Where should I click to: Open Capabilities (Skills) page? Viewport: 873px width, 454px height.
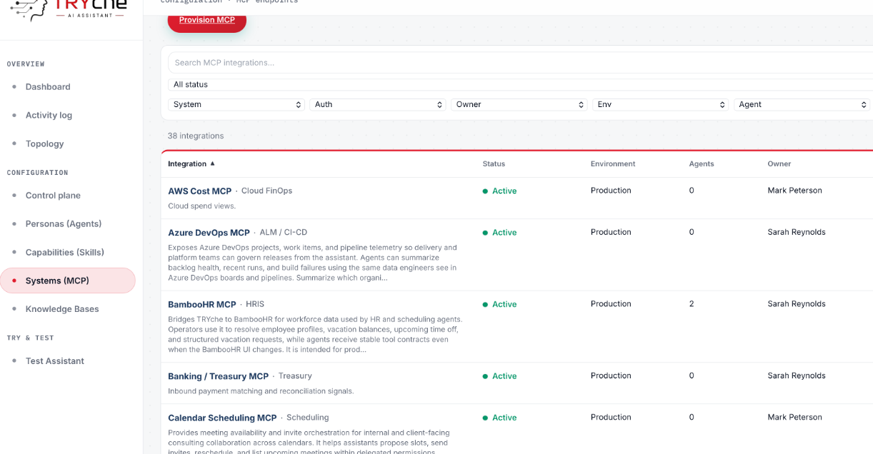65,252
